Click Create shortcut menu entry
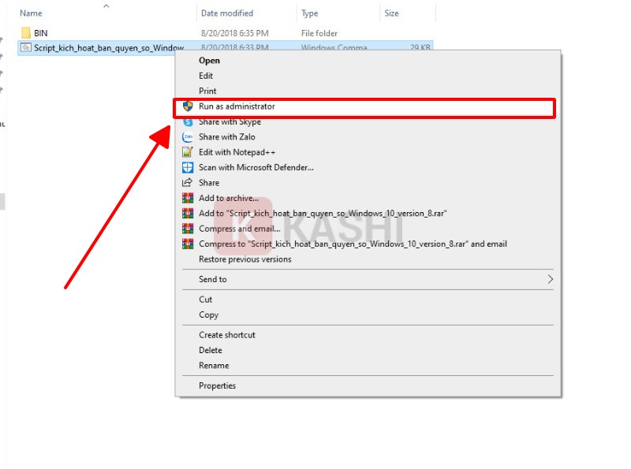631x469 pixels. tap(226, 335)
